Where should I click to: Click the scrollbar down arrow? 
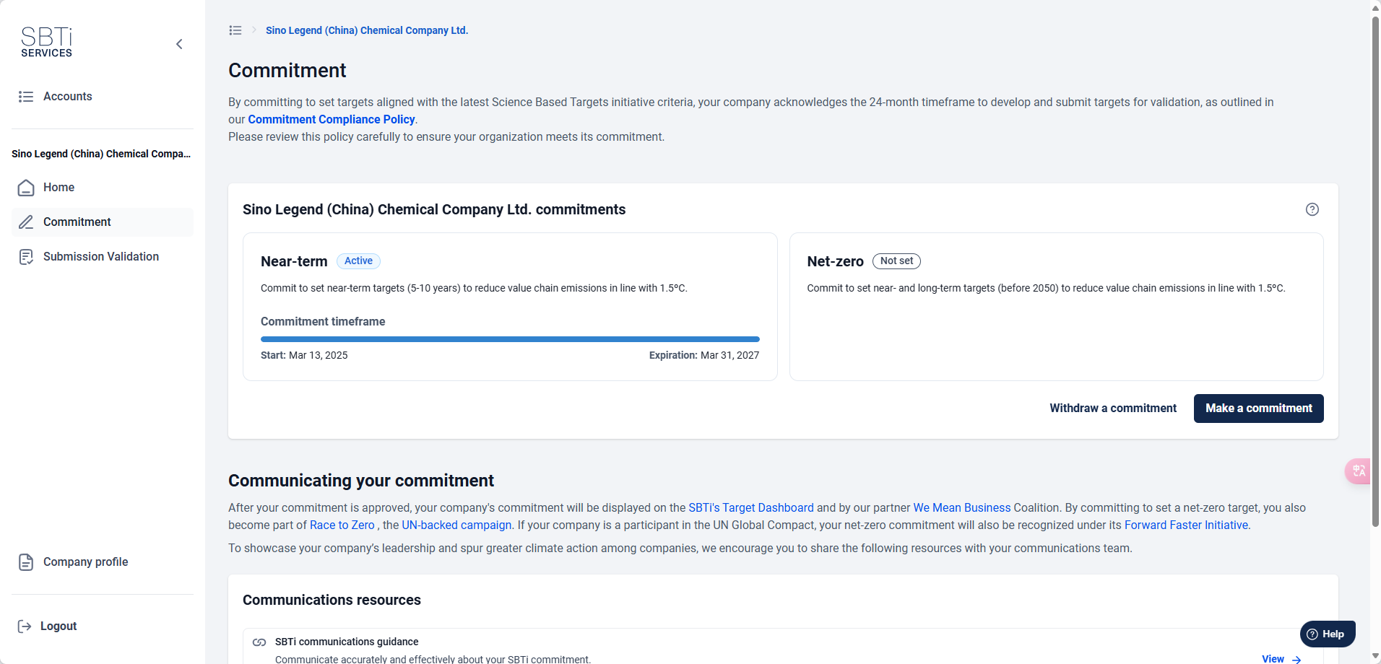pos(1375,657)
